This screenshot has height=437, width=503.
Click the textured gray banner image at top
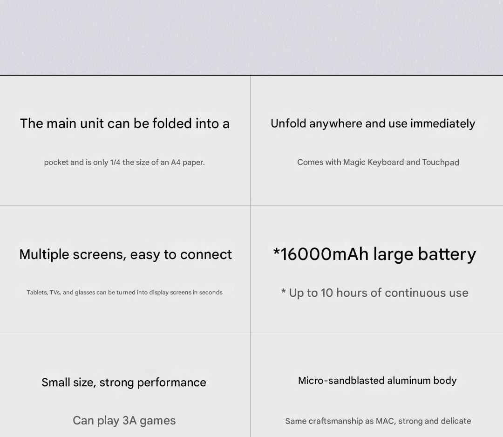251,37
